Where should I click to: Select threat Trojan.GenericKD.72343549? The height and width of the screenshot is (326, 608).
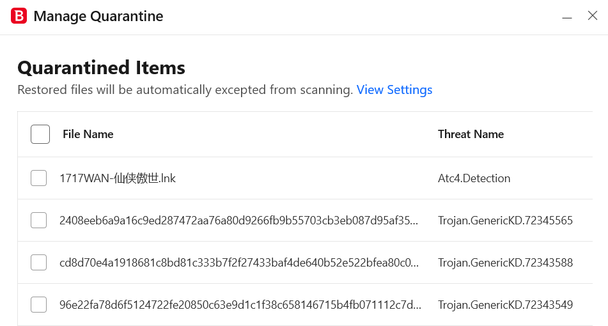pyautogui.click(x=505, y=305)
